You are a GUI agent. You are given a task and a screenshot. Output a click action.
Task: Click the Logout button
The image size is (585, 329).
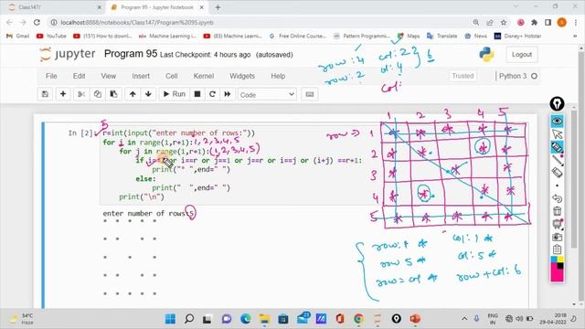pos(522,55)
